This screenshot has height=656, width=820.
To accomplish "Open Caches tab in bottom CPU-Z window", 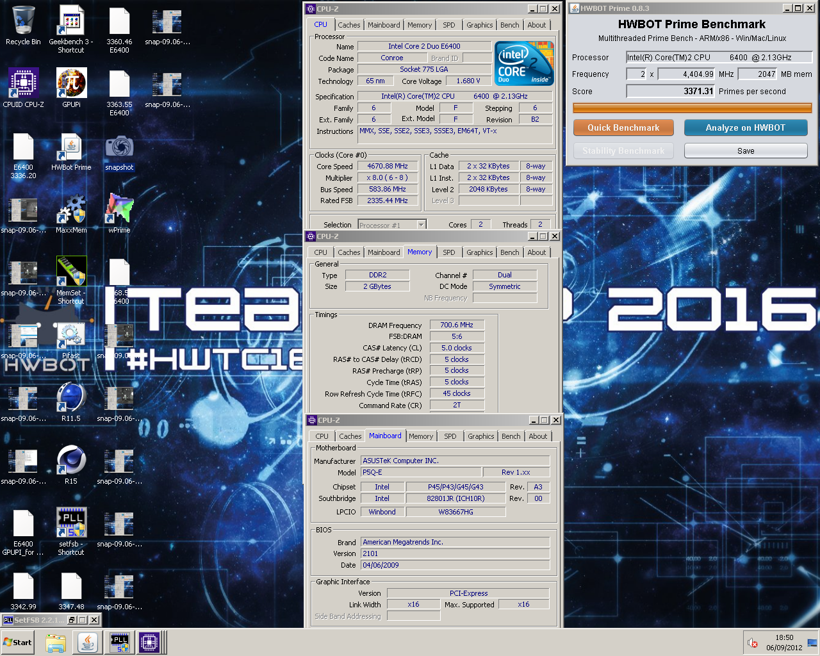I will (x=350, y=436).
